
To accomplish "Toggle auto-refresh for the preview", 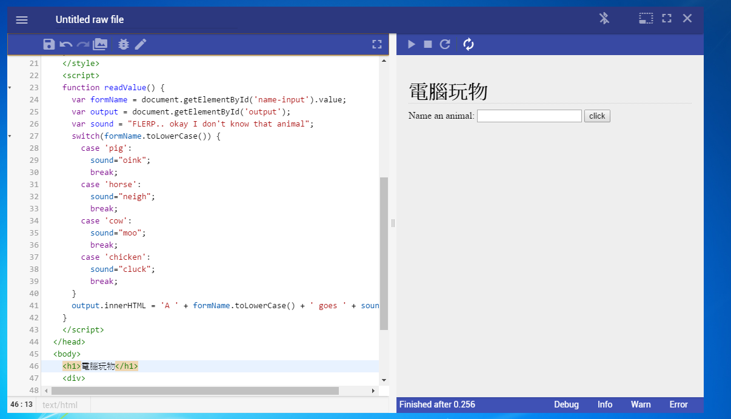I will pos(468,44).
